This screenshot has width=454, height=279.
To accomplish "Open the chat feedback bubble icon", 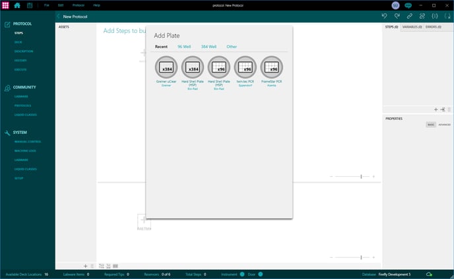I will click(408, 5).
